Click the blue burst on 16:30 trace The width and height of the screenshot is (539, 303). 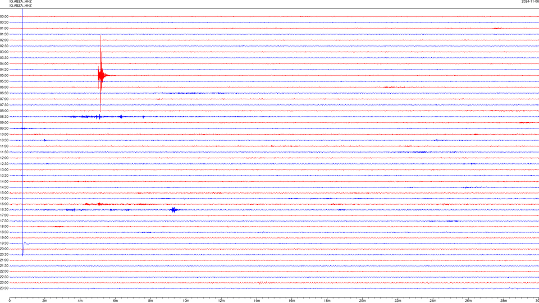174,209
